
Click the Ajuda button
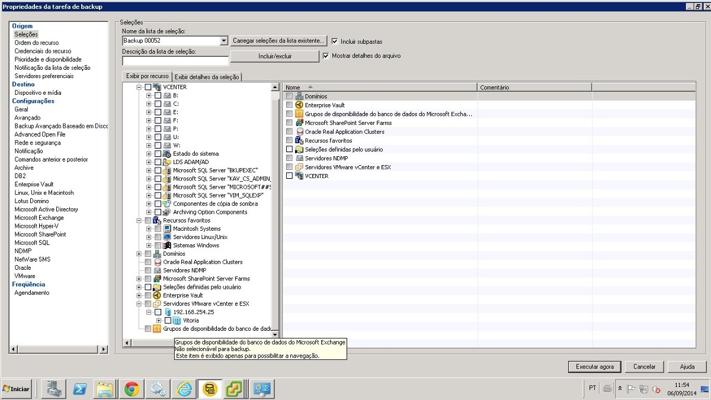click(687, 367)
